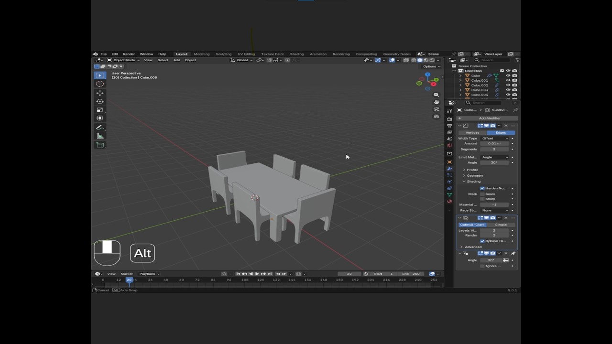Screen dimensions: 612x344
Task: Open the Output properties tab
Action: [x=449, y=126]
